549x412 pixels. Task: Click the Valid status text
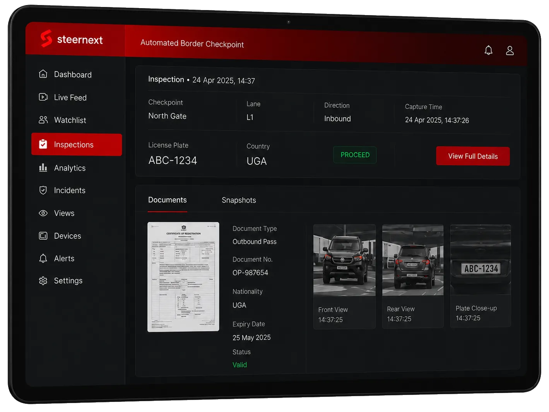pos(239,365)
